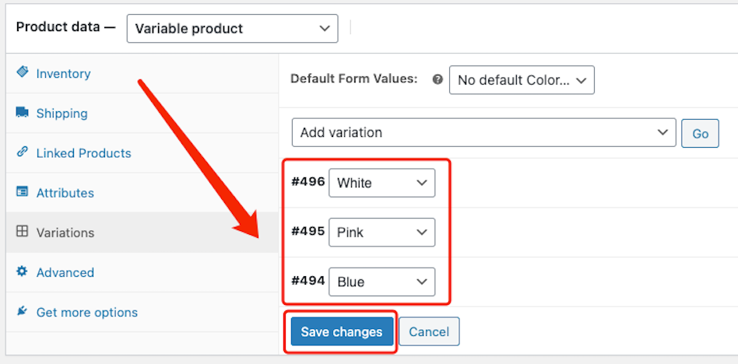Click the Go button next to Add variation
738x364 pixels.
click(700, 134)
